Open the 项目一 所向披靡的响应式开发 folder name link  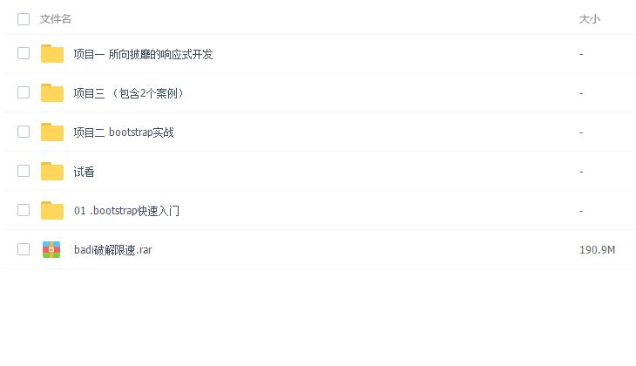(143, 54)
